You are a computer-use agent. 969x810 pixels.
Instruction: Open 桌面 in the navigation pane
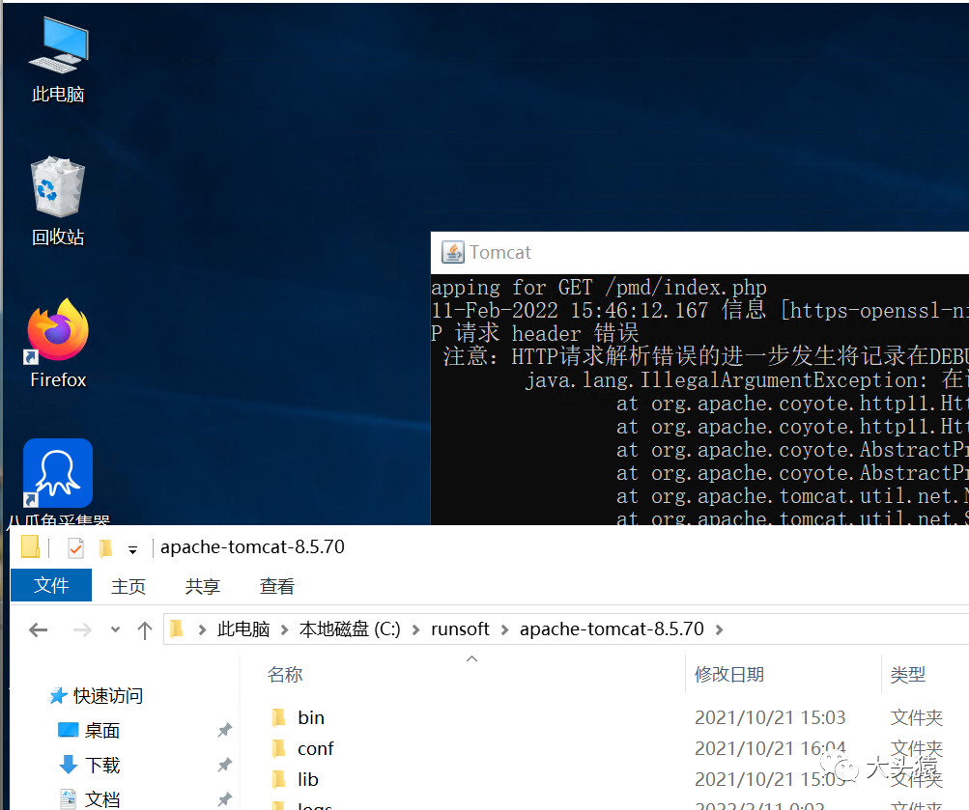(102, 731)
